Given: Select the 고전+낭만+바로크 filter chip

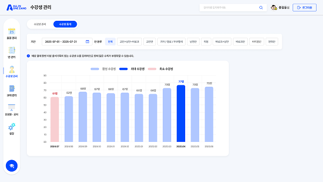Looking at the screenshot, I should [129, 42].
